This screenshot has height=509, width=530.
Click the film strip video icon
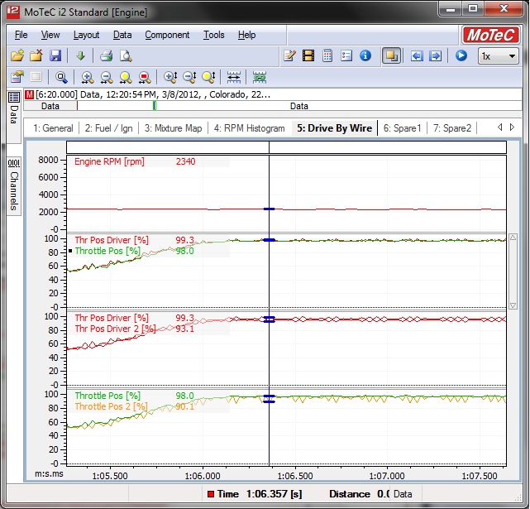[308, 55]
